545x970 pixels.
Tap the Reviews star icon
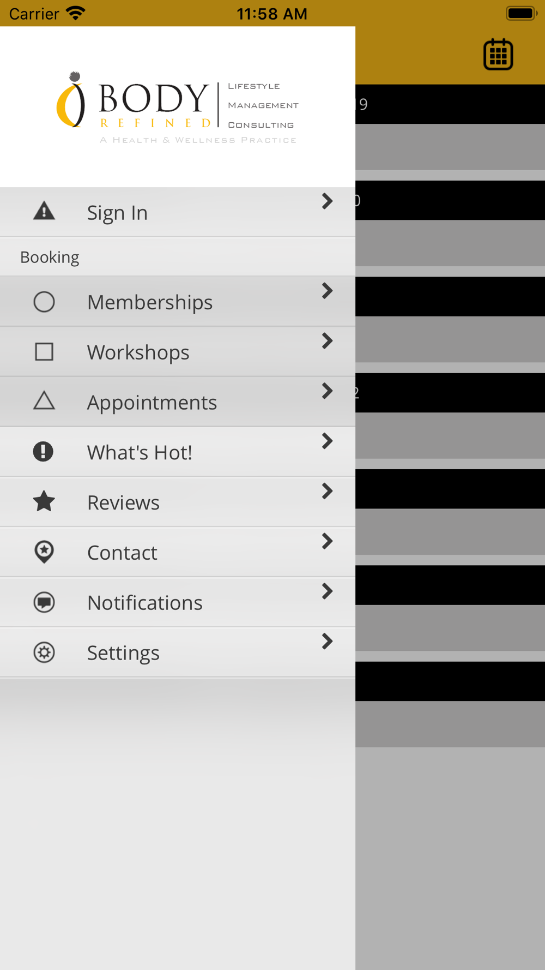click(44, 501)
